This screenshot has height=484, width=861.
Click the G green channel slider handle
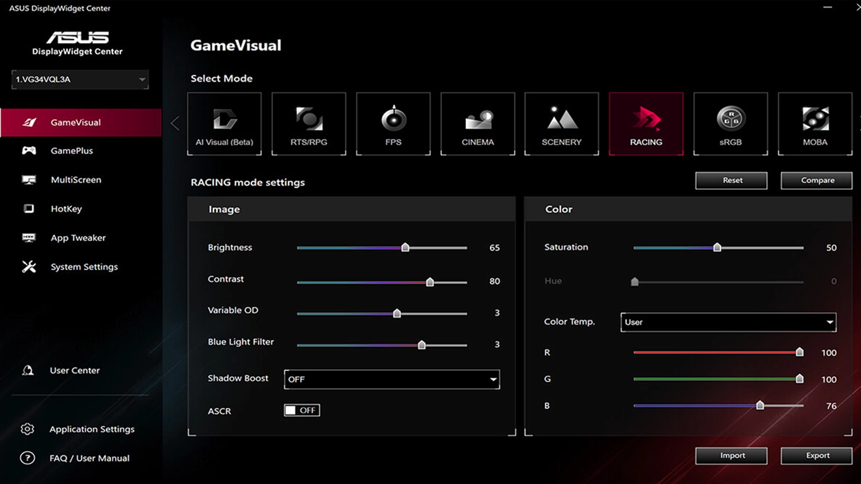click(800, 378)
